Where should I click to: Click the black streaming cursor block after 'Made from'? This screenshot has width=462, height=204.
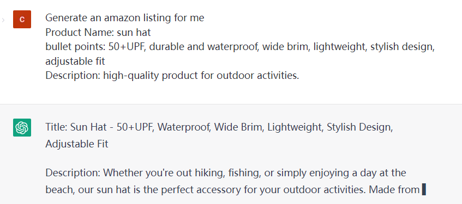click(x=424, y=189)
